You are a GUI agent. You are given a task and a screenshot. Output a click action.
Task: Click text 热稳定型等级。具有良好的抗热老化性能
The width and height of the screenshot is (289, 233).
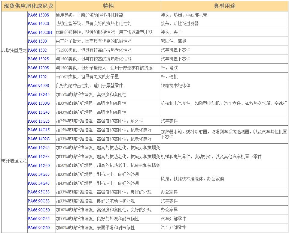click(x=94, y=24)
